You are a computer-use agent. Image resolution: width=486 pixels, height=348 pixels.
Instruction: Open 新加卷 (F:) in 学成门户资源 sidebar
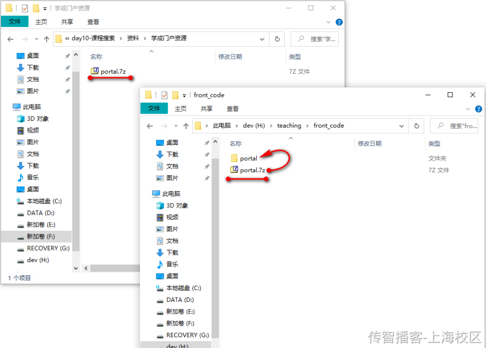click(x=36, y=236)
